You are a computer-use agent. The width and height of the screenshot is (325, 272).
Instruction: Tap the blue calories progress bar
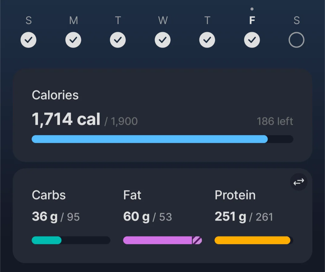click(x=162, y=139)
